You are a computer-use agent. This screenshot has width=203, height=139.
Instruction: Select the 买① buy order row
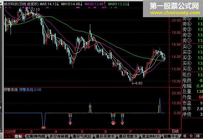coord(192,47)
